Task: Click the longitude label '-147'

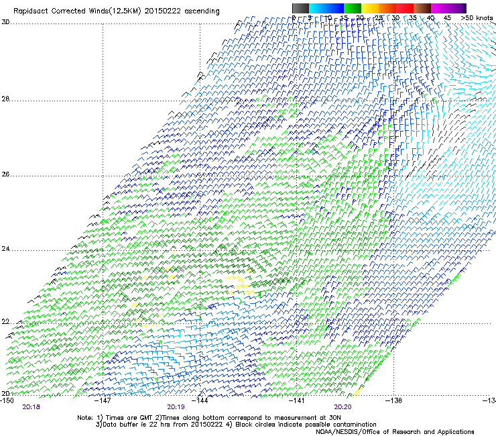Action: 103,401
